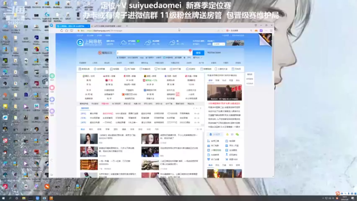The width and height of the screenshot is (357, 201).
Task: Close the active 上网导航 tab
Action: click(x=88, y=26)
